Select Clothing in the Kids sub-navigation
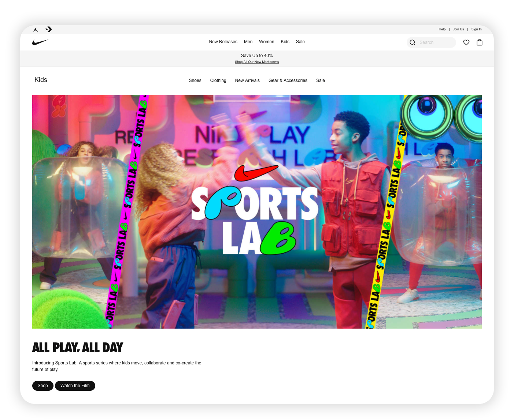 218,80
